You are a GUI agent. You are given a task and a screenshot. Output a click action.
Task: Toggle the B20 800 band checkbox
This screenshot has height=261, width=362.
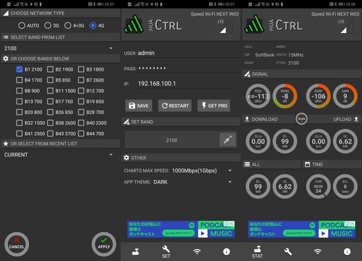click(19, 112)
